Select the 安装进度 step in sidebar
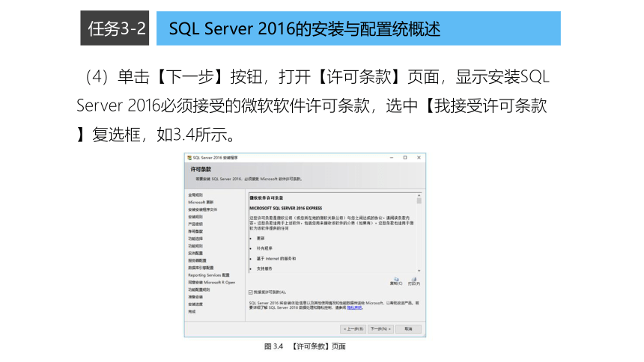The height and width of the screenshot is (362, 644). (195, 304)
